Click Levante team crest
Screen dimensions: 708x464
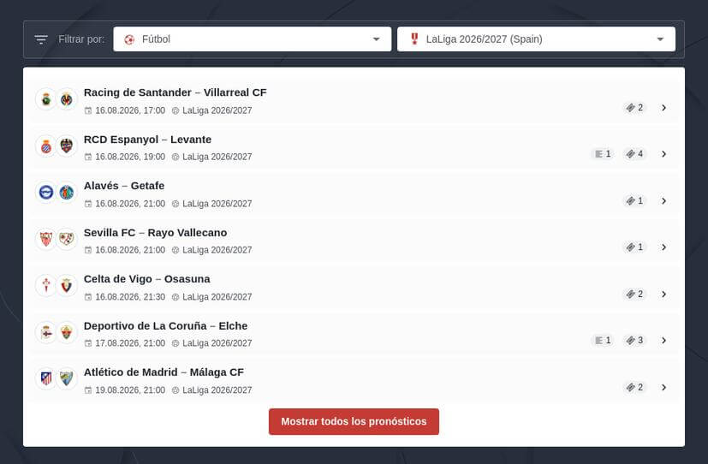pos(67,146)
